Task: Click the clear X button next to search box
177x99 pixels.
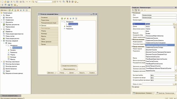Action: click(x=55, y=2)
